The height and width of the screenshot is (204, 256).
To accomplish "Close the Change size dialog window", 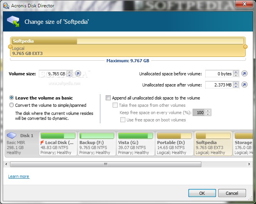I will [244, 3].
